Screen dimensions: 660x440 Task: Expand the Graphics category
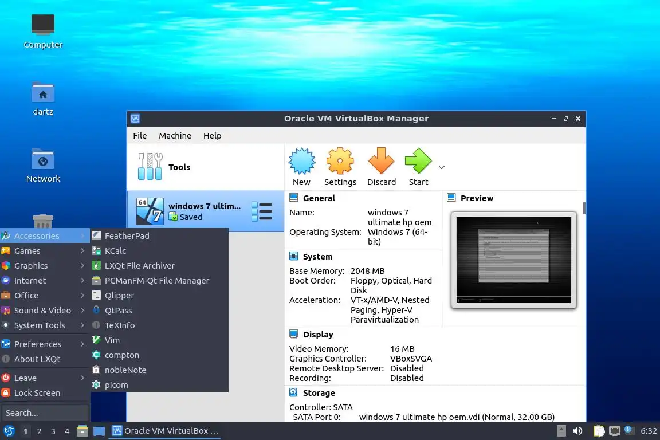point(45,266)
